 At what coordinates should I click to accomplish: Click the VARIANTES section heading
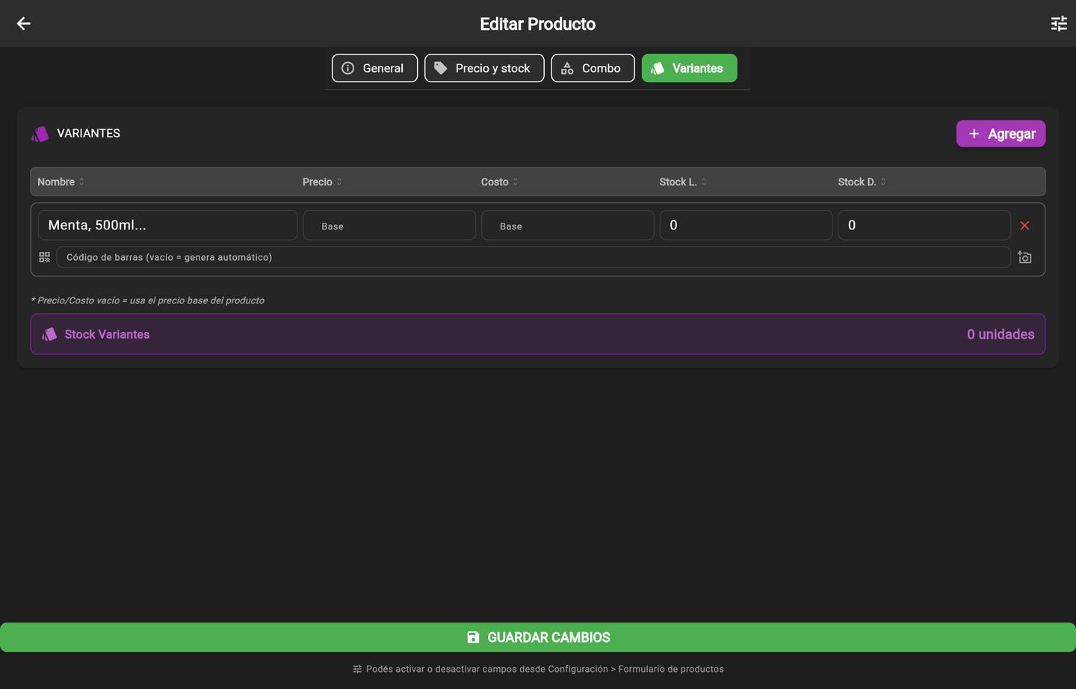point(88,133)
